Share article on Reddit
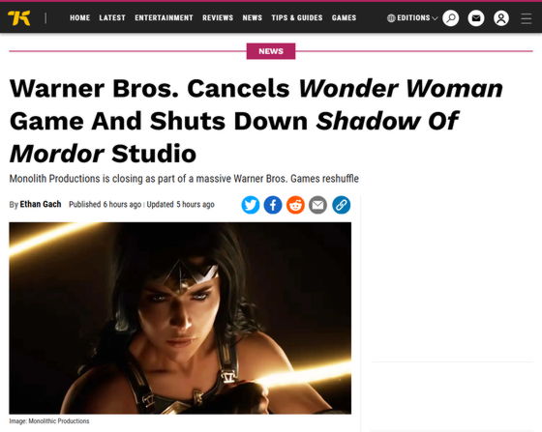The image size is (542, 432). click(x=295, y=205)
